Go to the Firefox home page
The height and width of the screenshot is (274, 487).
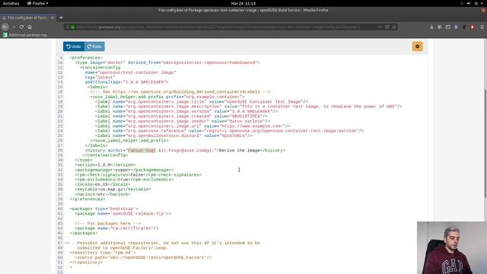pos(30,27)
